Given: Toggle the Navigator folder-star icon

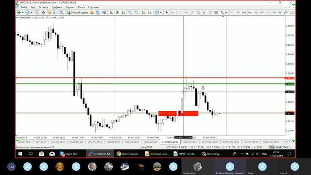Looking at the screenshot, I should (x=49, y=13).
